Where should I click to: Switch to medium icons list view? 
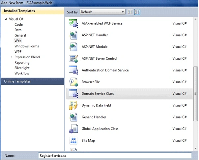click(x=137, y=12)
